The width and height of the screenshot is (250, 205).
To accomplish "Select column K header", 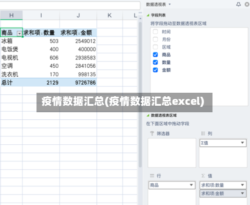I will (109, 16).
